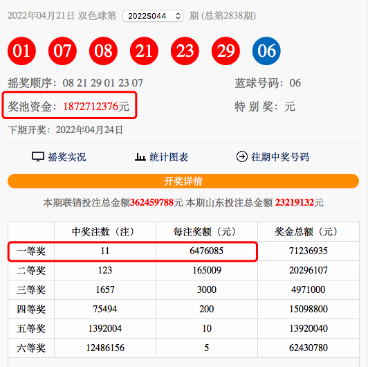Click the red ball numbered 08
This screenshot has width=368, height=367.
103,51
